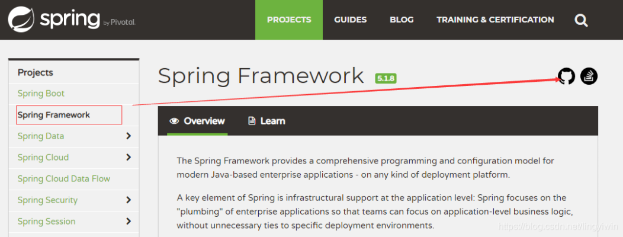Expand the Spring Data submenu arrow
This screenshot has height=237, width=623.
click(129, 136)
